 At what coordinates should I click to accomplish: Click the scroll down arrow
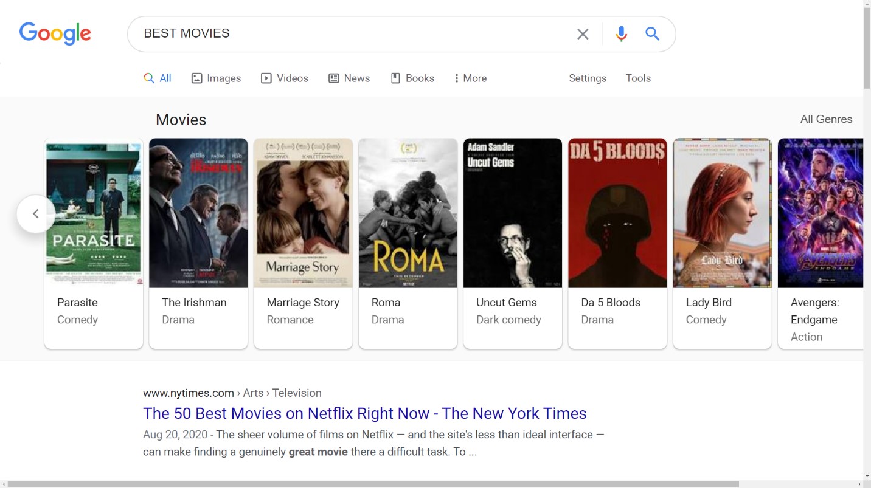click(867, 476)
